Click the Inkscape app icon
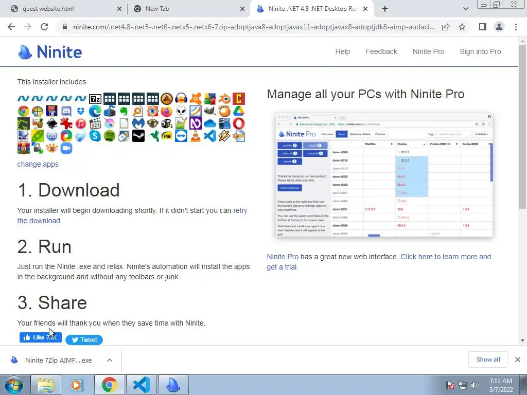This screenshot has width=527, height=395. pyautogui.click(x=52, y=123)
